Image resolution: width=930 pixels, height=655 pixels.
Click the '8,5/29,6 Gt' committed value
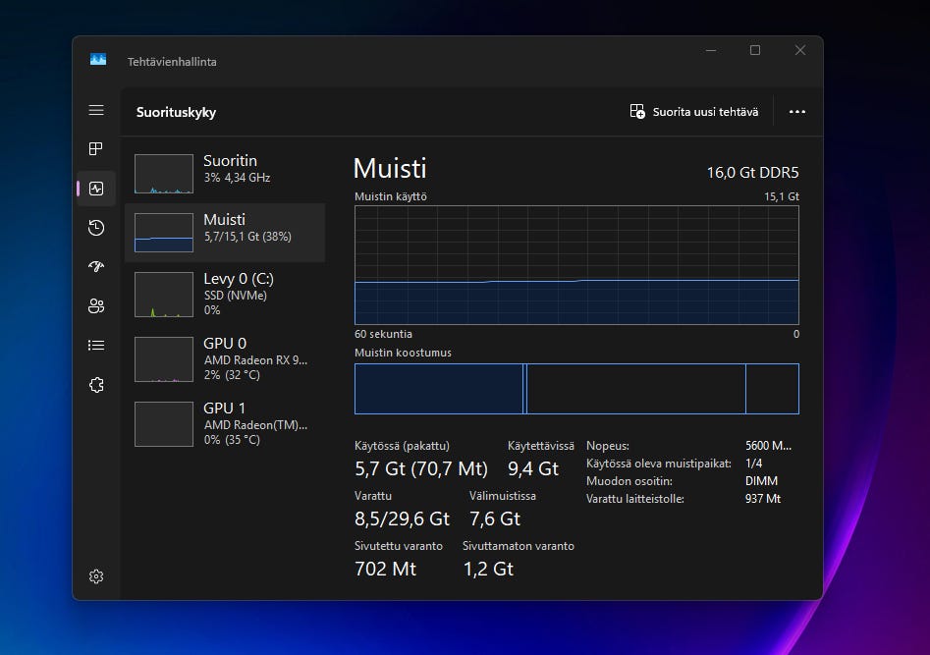click(402, 519)
